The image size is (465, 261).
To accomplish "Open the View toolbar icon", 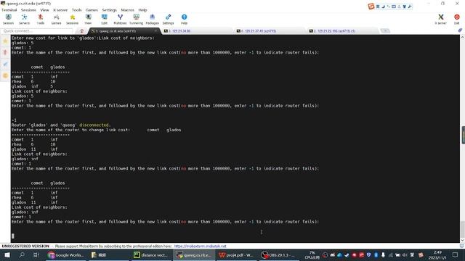I will [88, 20].
